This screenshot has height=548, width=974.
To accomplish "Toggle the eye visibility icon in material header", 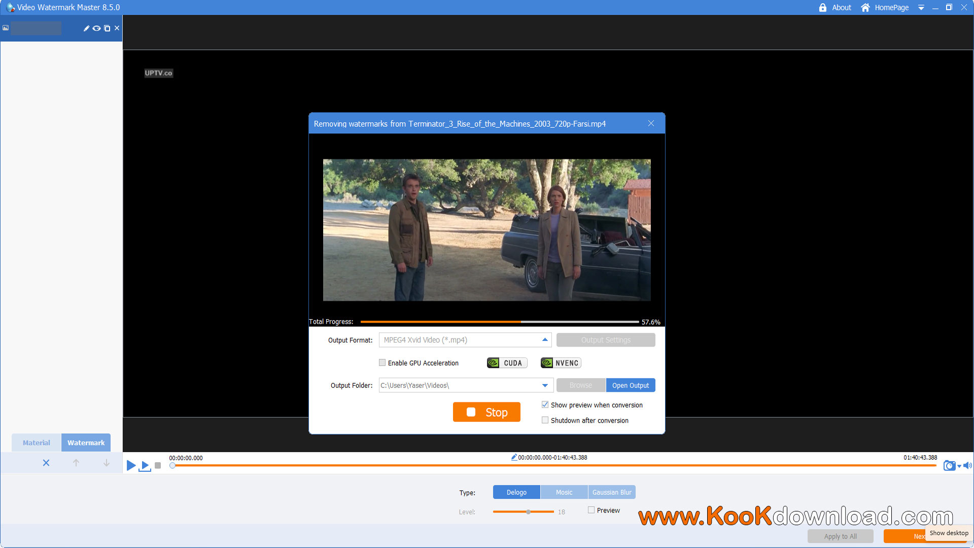I will (96, 28).
